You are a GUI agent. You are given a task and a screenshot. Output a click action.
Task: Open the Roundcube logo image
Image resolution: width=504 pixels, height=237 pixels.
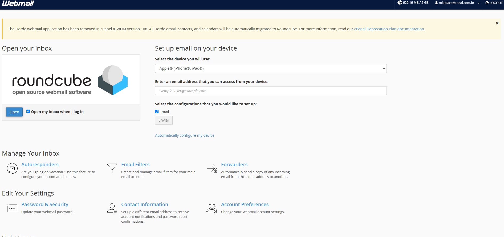[70, 80]
